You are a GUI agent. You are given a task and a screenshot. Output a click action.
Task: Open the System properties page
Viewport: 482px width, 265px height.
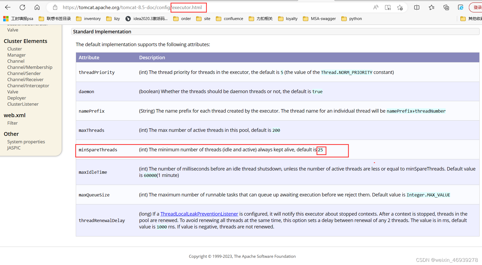click(26, 141)
